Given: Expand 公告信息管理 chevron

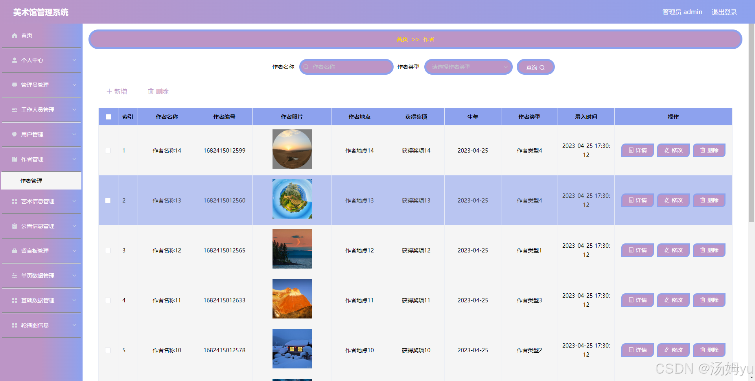Looking at the screenshot, I should click(x=74, y=226).
